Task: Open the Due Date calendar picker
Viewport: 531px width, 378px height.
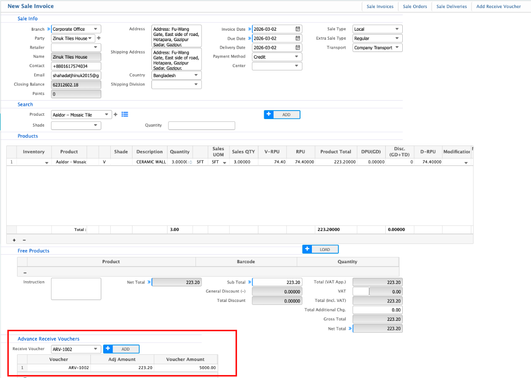Action: click(x=298, y=38)
